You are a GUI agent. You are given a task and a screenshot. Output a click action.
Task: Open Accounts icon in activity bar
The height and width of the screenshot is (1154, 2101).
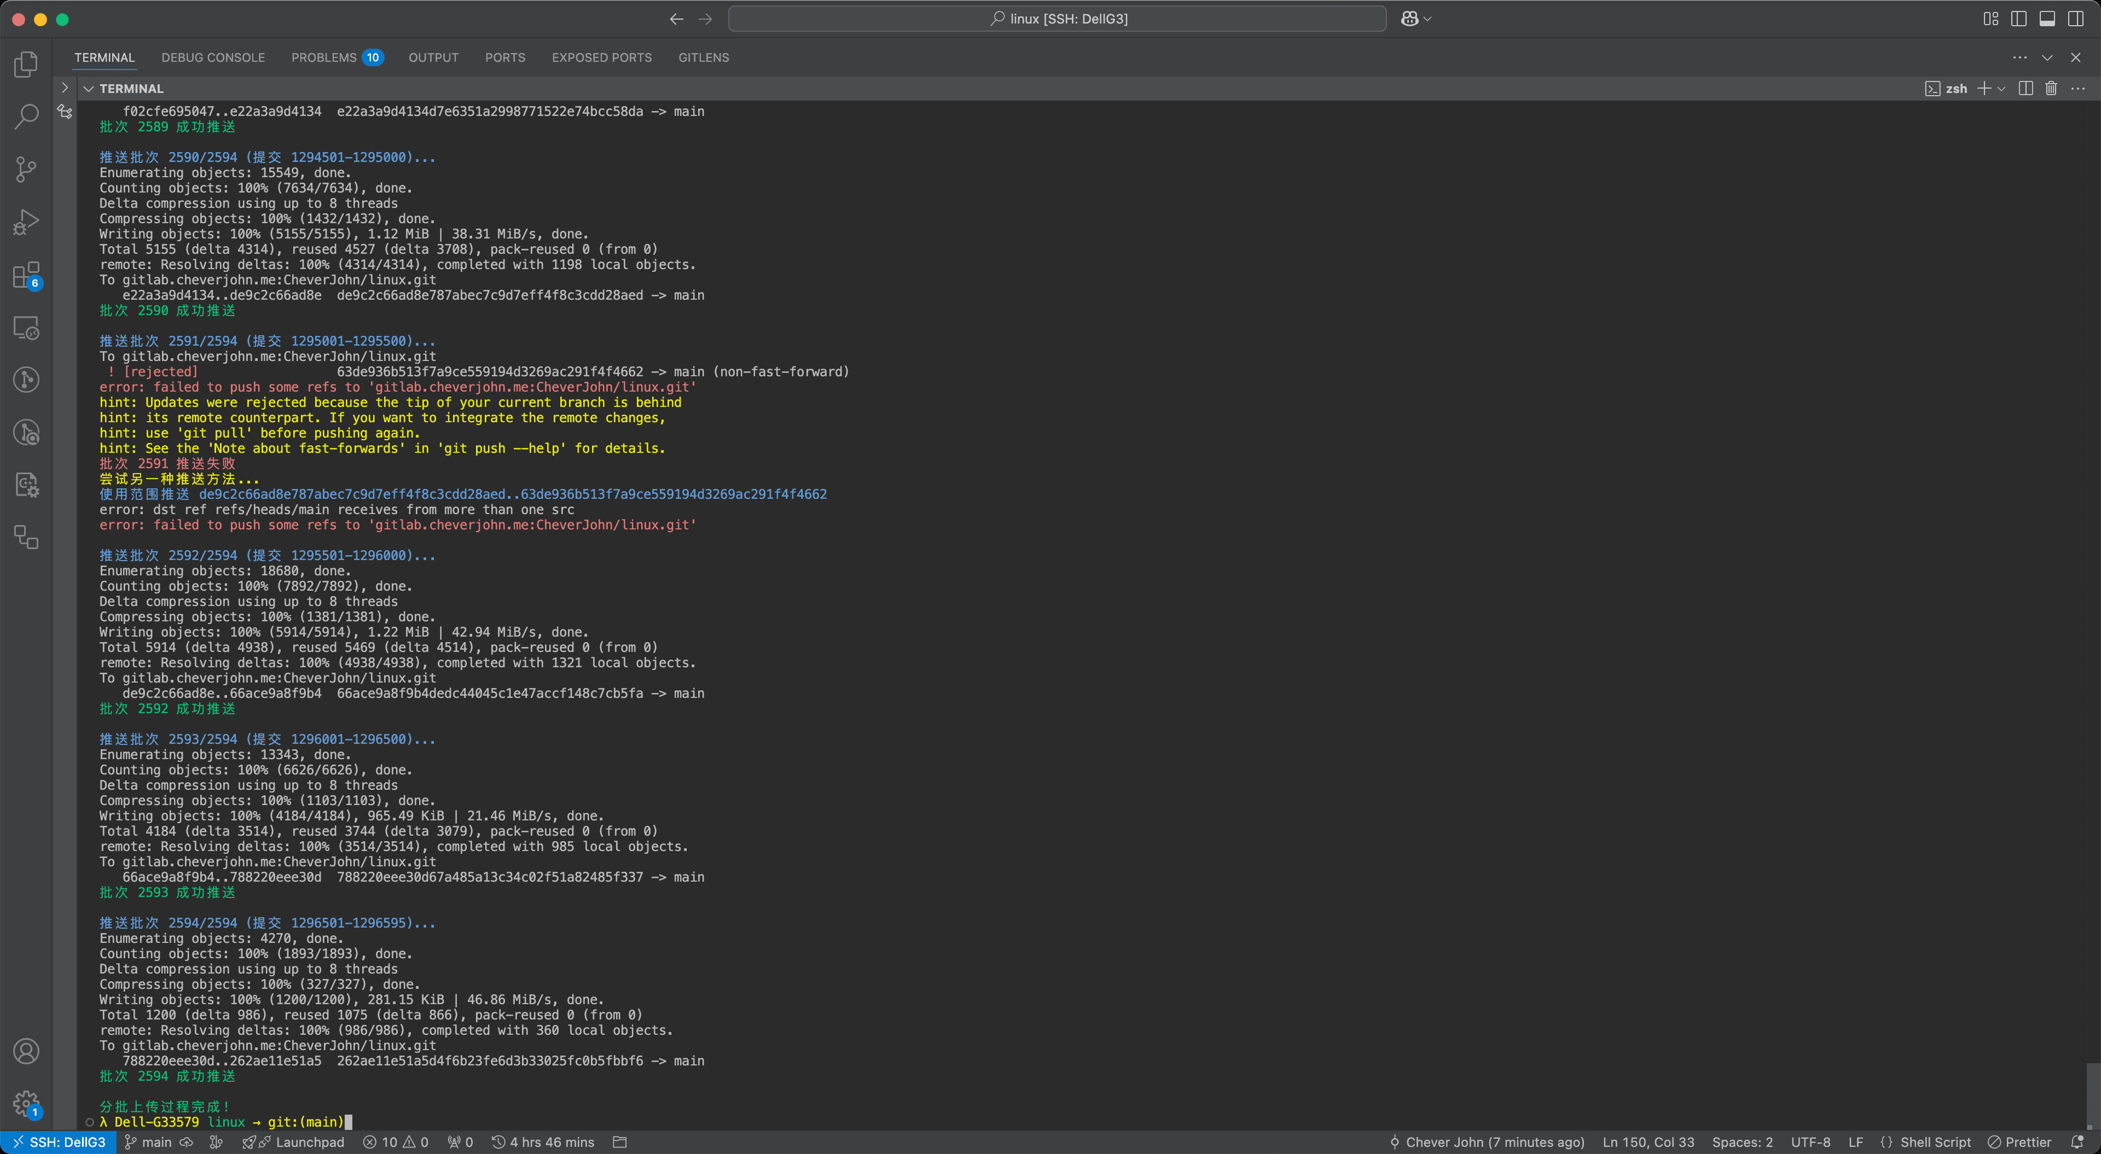(26, 1051)
